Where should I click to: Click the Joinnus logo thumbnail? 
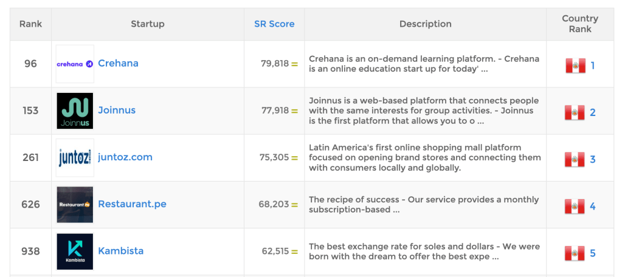point(75,111)
